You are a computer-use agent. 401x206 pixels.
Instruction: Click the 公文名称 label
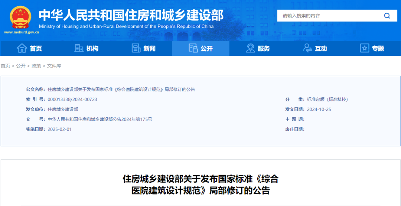[36, 90]
